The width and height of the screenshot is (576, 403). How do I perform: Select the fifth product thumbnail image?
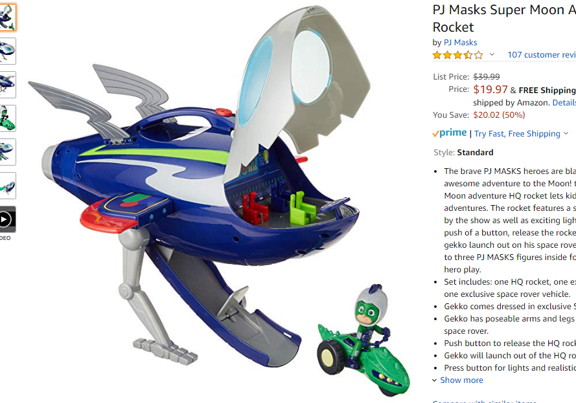7,152
